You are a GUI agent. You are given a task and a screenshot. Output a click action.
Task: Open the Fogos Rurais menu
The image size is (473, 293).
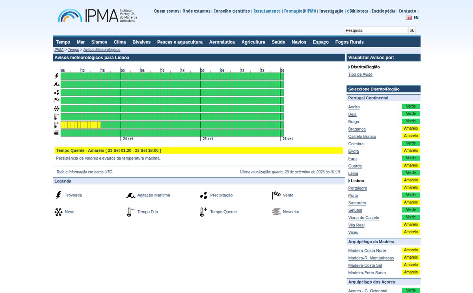point(350,42)
